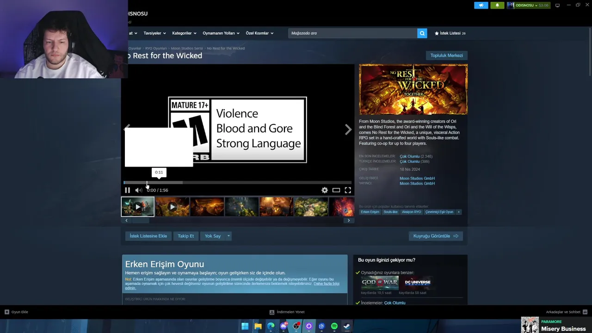Select the first trailer thumbnail
The width and height of the screenshot is (592, 333).
138,207
